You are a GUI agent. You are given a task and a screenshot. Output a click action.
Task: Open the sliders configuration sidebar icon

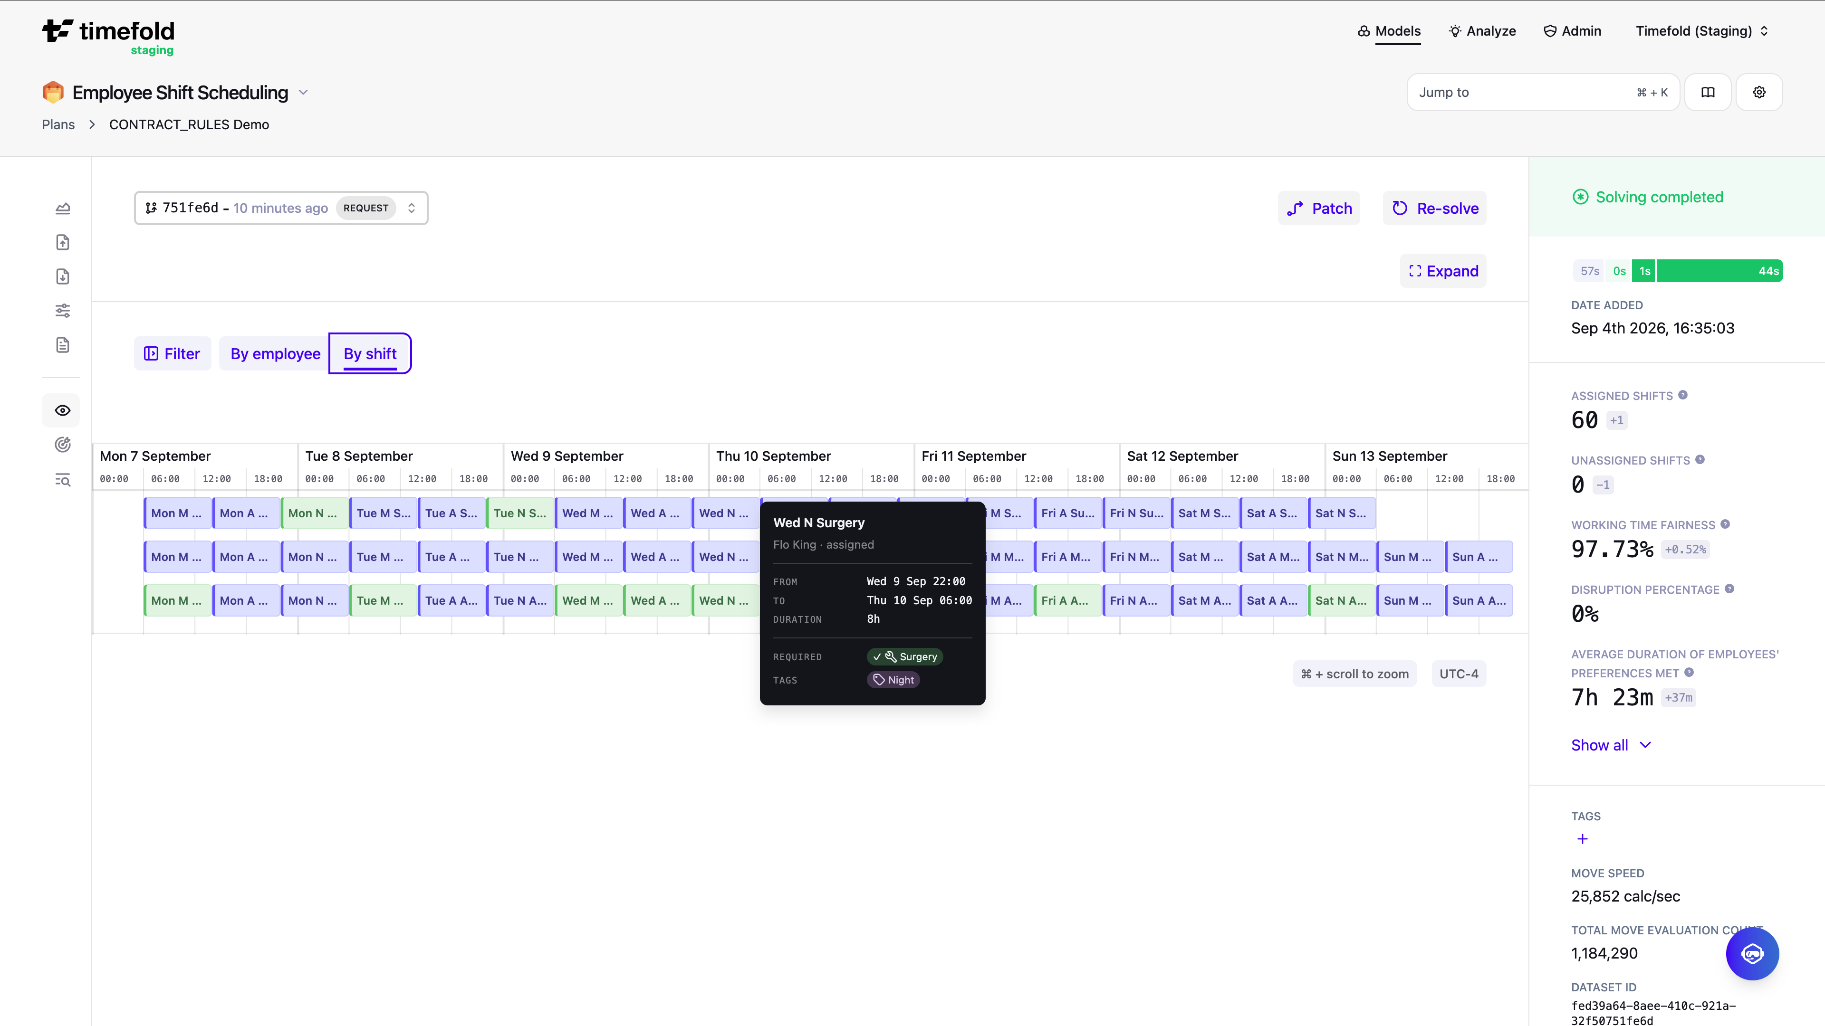click(x=62, y=310)
